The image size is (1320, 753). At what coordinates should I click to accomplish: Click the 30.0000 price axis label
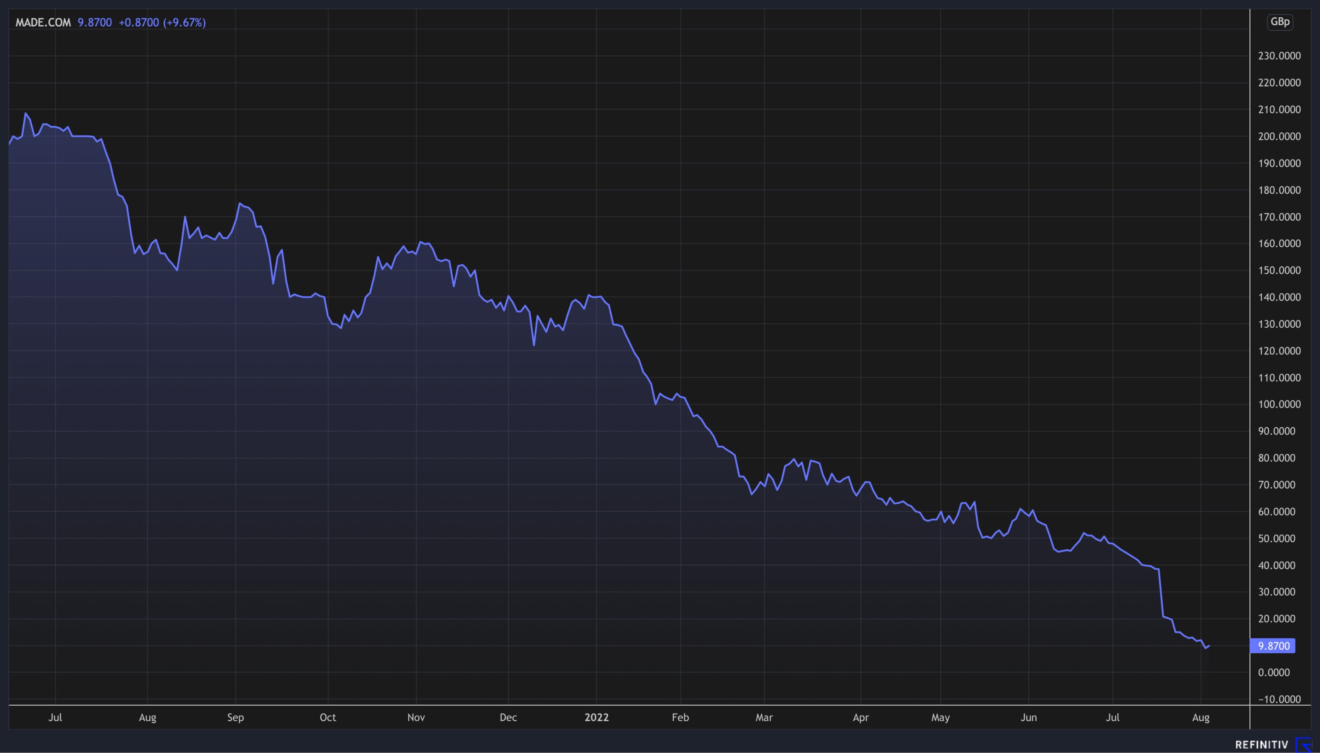1276,592
